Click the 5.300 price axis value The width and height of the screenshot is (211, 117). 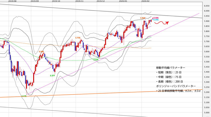click(x=206, y=82)
